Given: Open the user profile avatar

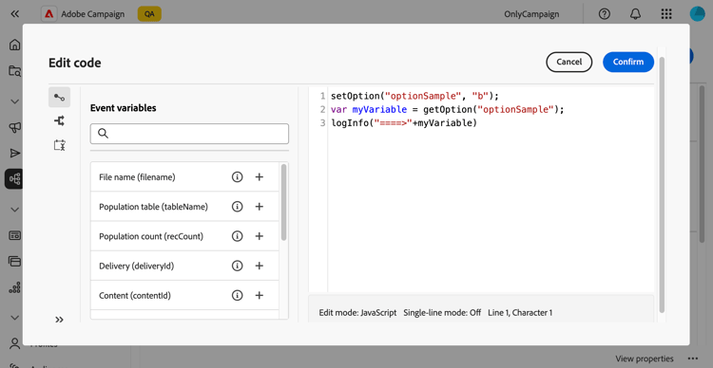Looking at the screenshot, I should [x=697, y=14].
